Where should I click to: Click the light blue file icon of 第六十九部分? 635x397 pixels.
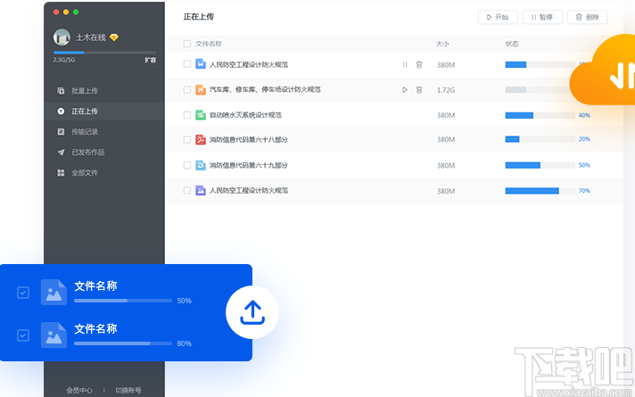pos(201,165)
